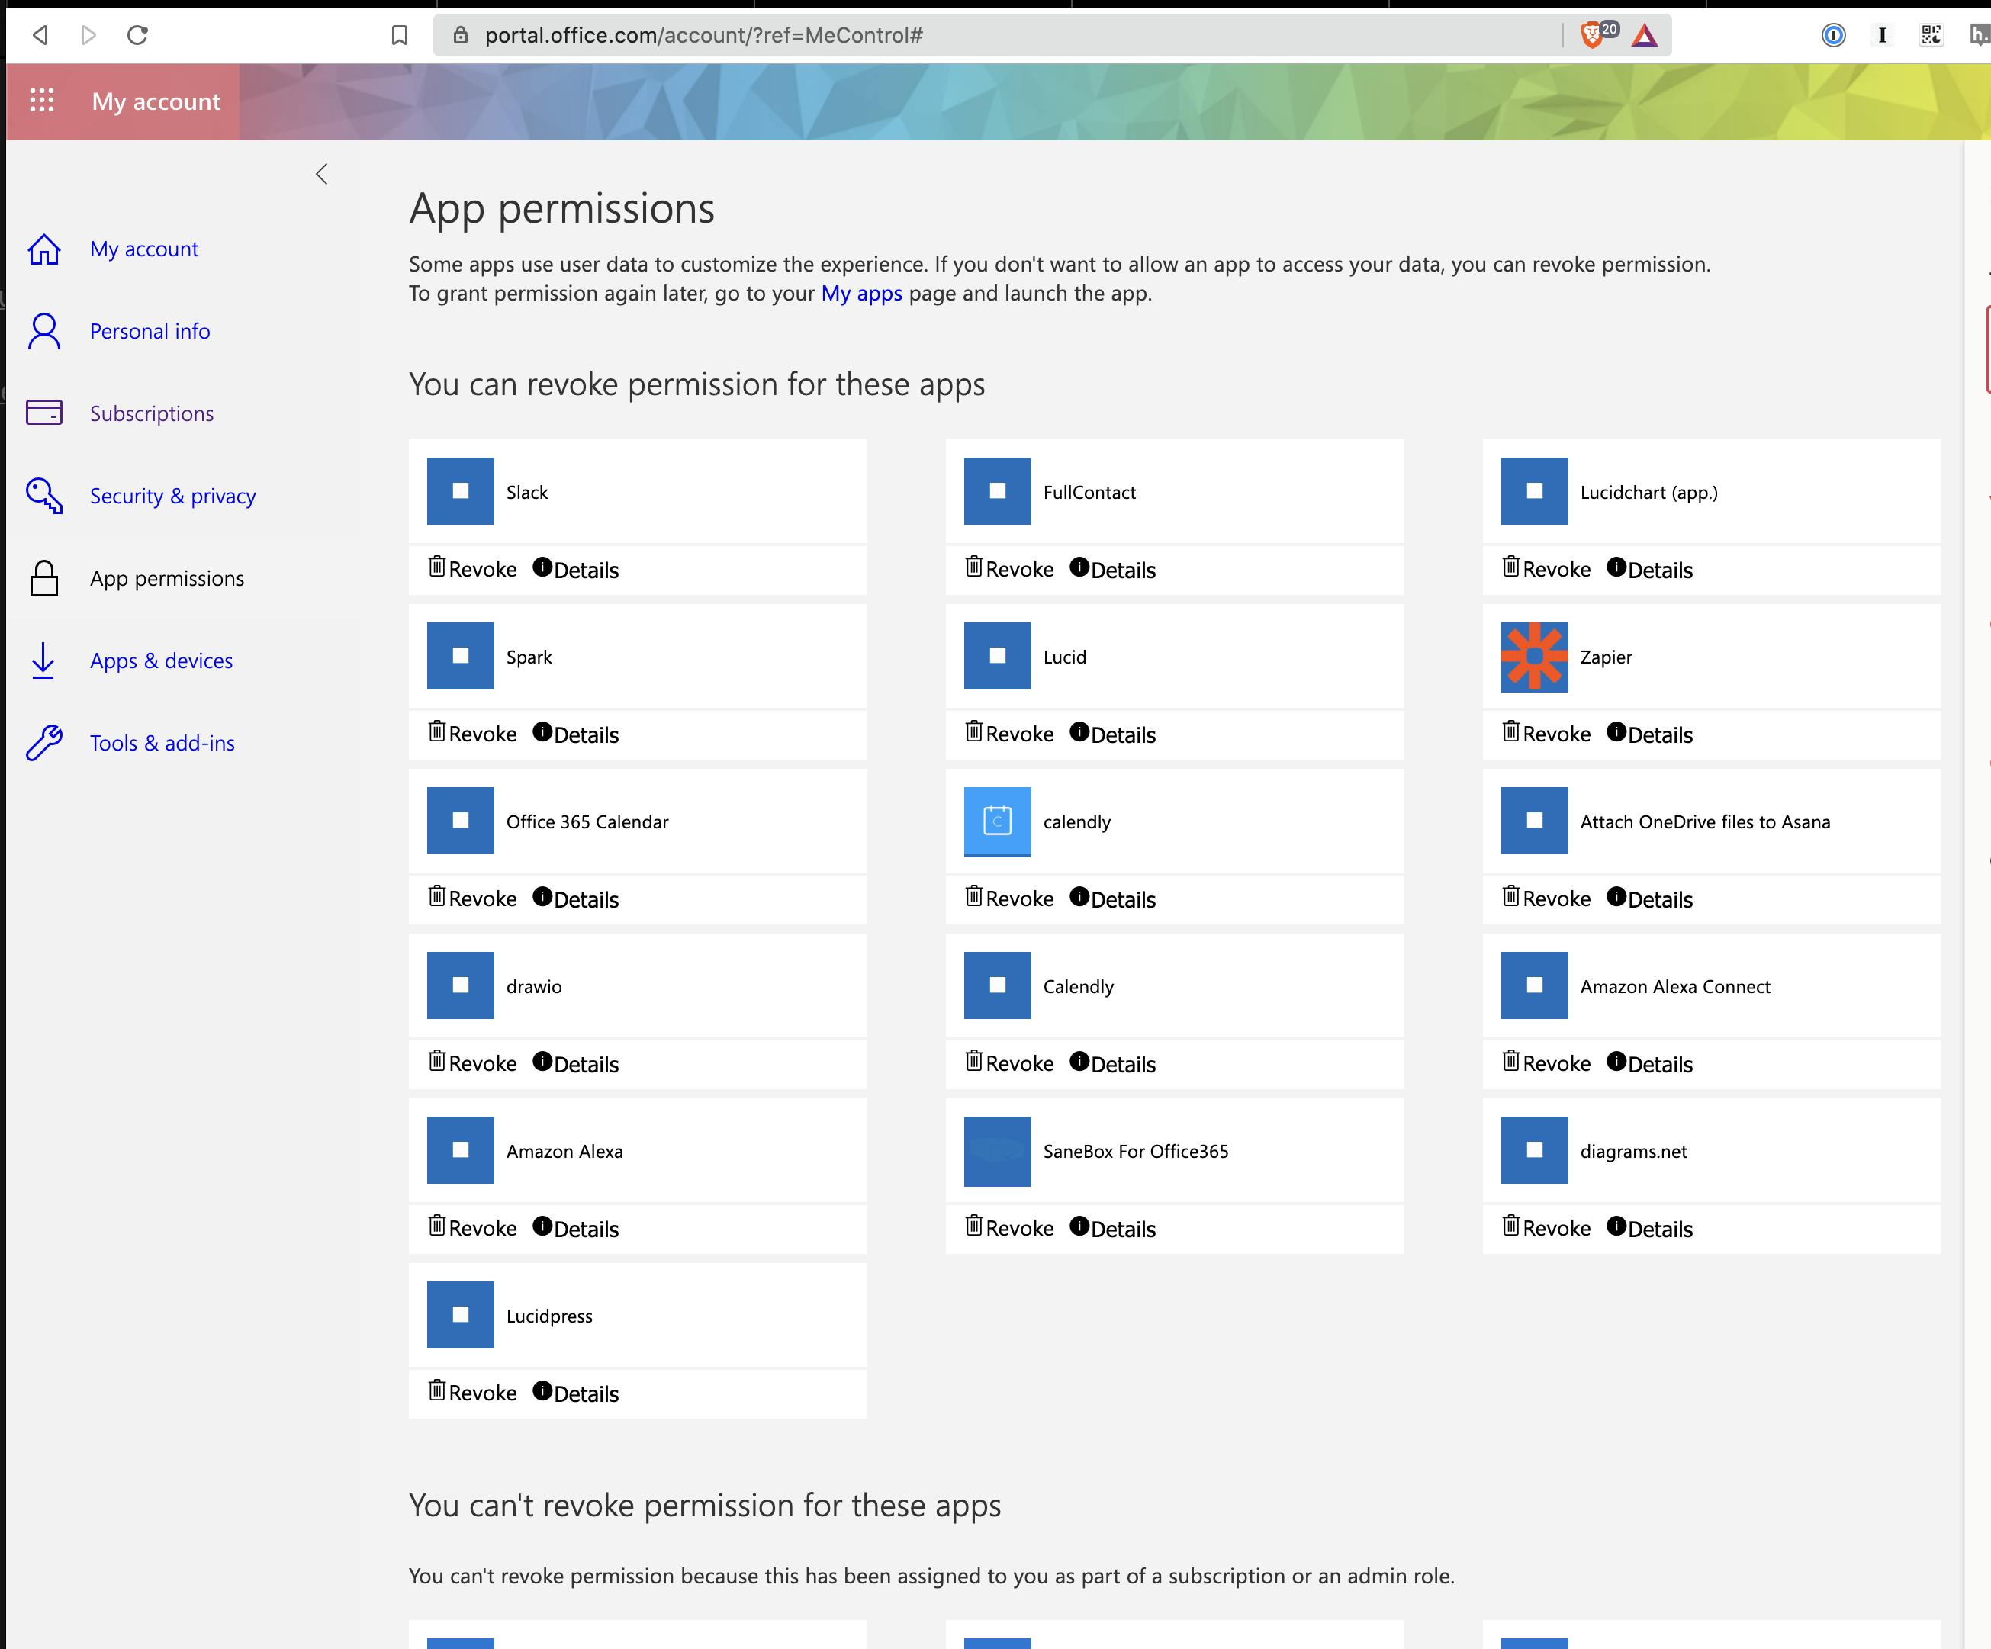Open Apps & devices in sidebar
Screen dimensions: 1991x1649
(161, 661)
